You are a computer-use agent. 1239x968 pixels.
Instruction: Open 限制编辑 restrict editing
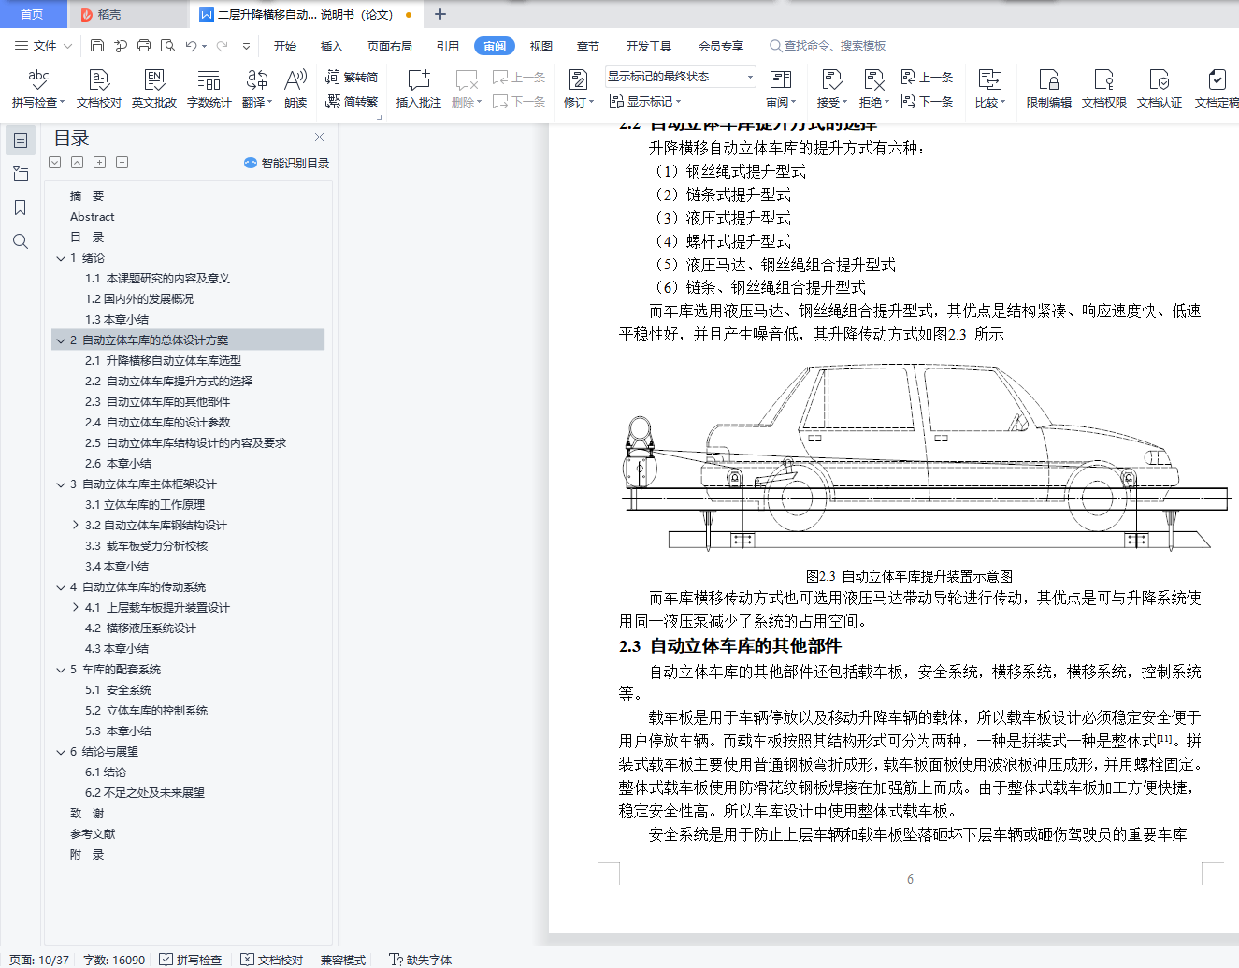click(1049, 89)
